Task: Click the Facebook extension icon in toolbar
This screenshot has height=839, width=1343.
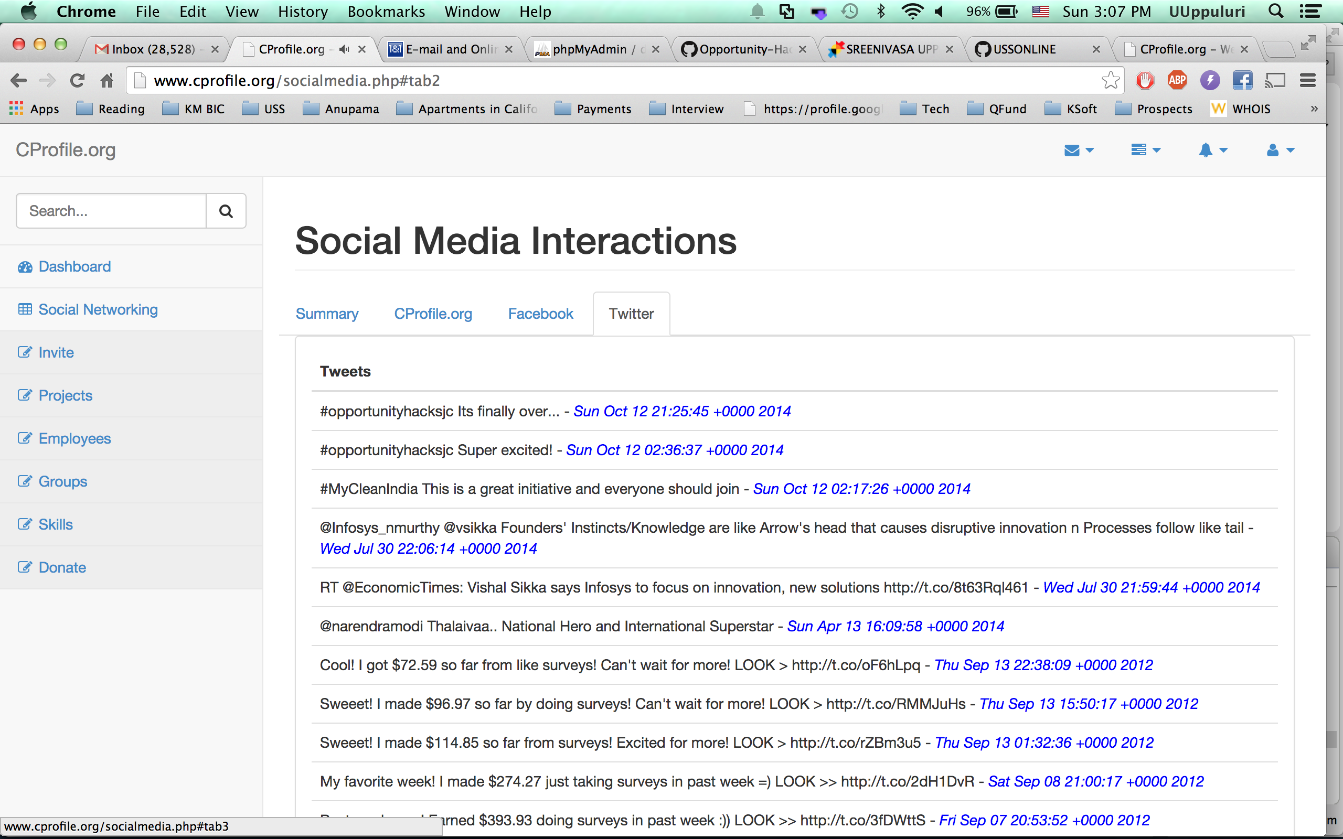Action: 1242,80
